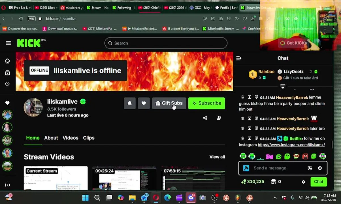
Task: Click address bar search-in-page magnifier icon
Action: tap(205, 19)
